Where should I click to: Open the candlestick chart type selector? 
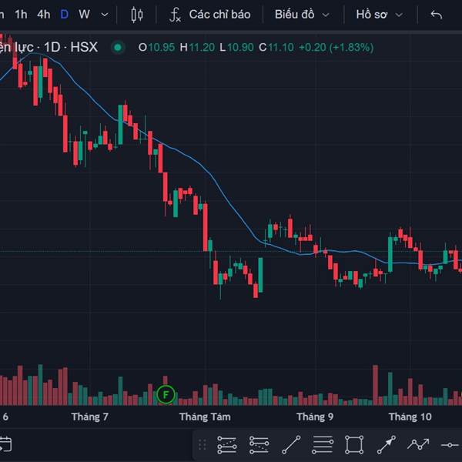[137, 15]
